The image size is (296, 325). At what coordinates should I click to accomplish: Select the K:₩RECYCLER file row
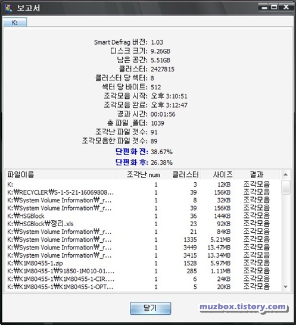[x=143, y=192]
